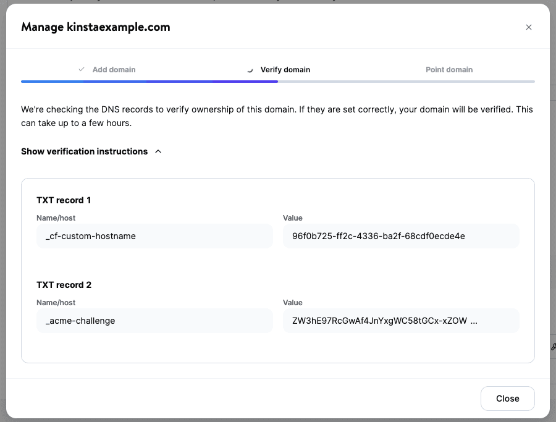Click the Manage kinstaexample.com title
Screen dimensions: 556x422
point(95,27)
